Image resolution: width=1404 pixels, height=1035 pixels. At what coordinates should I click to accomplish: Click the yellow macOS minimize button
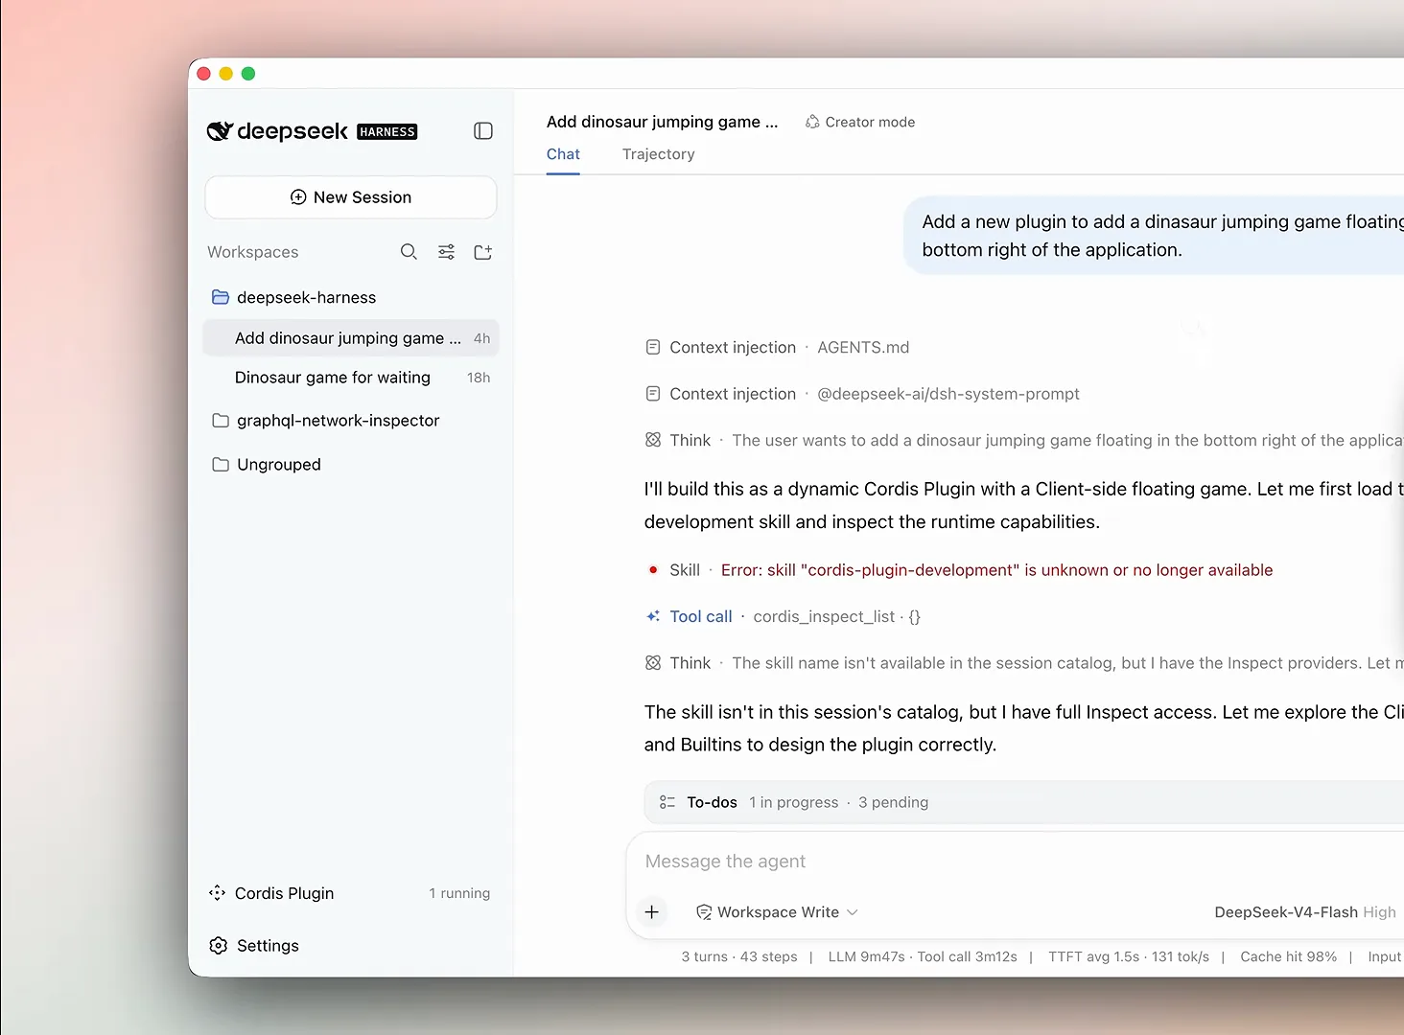(226, 74)
